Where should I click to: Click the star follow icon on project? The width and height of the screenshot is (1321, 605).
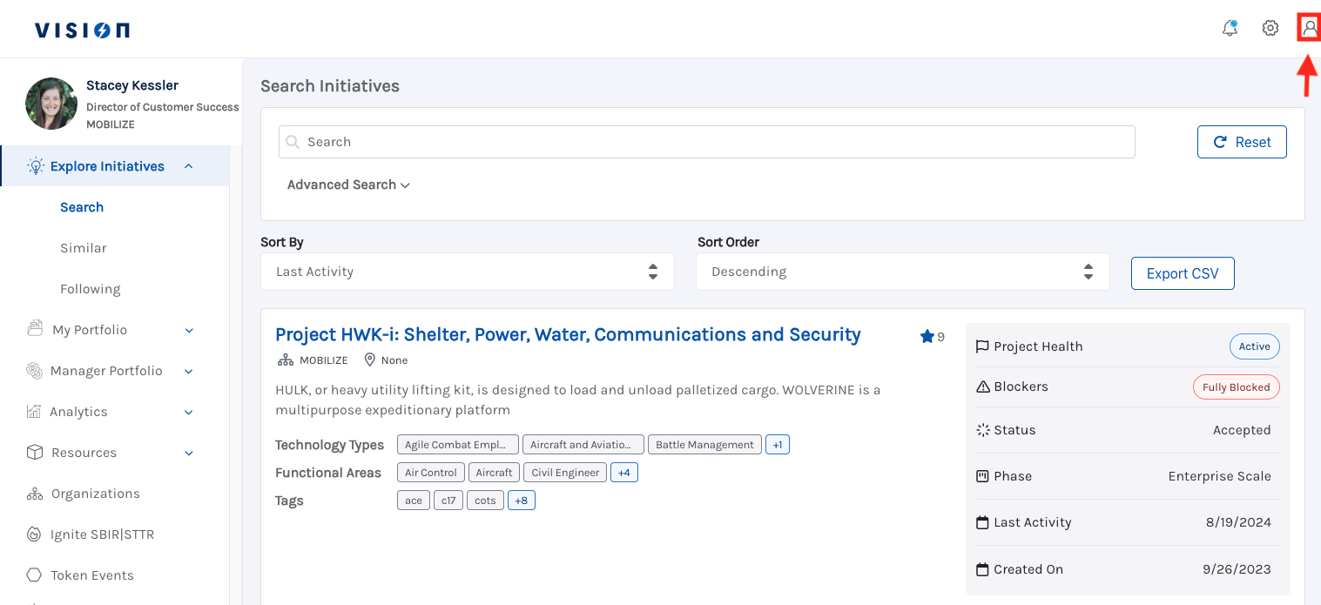[x=927, y=336]
